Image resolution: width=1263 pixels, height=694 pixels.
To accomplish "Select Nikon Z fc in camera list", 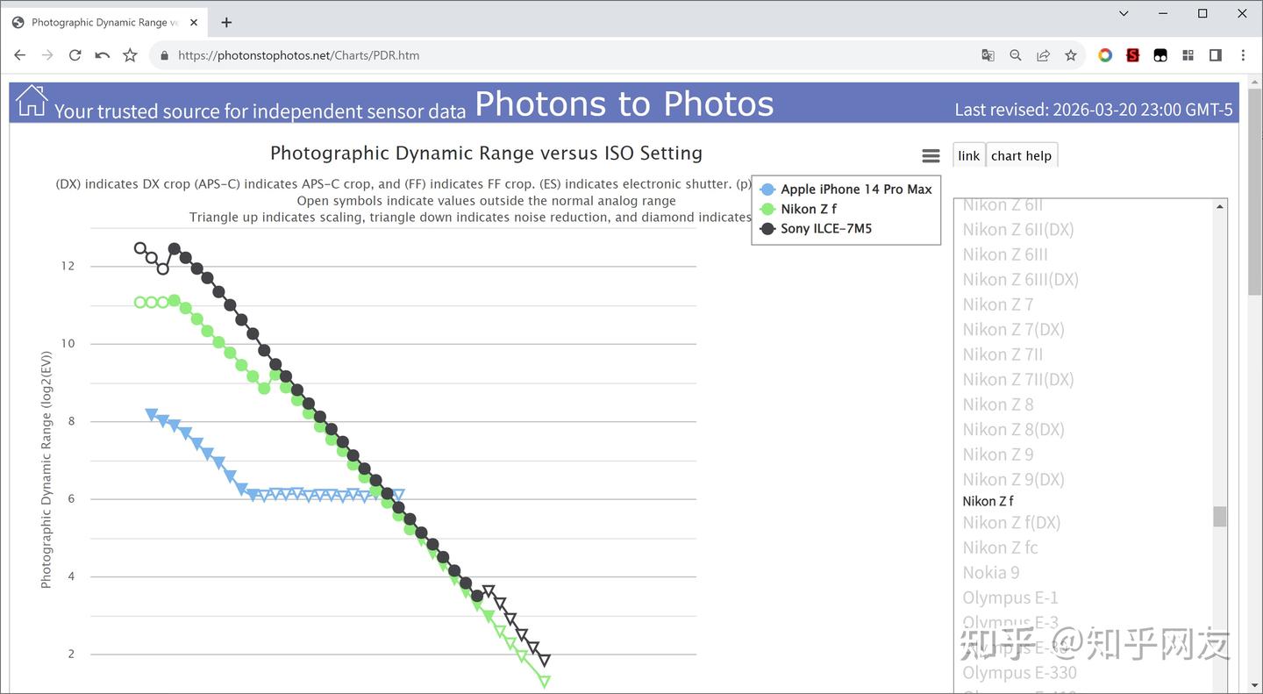I will pyautogui.click(x=1000, y=547).
